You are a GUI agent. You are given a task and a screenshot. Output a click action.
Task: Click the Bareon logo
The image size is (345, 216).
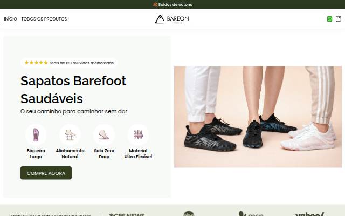coord(172,19)
